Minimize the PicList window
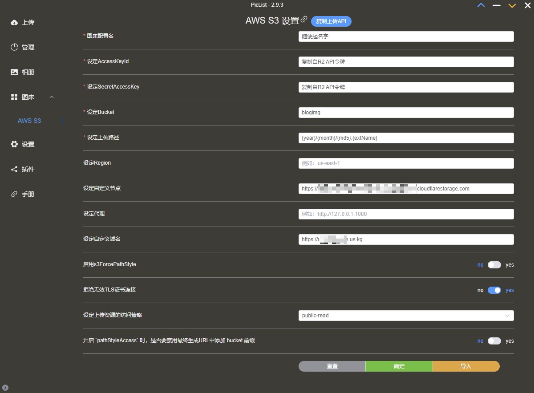 coord(497,5)
